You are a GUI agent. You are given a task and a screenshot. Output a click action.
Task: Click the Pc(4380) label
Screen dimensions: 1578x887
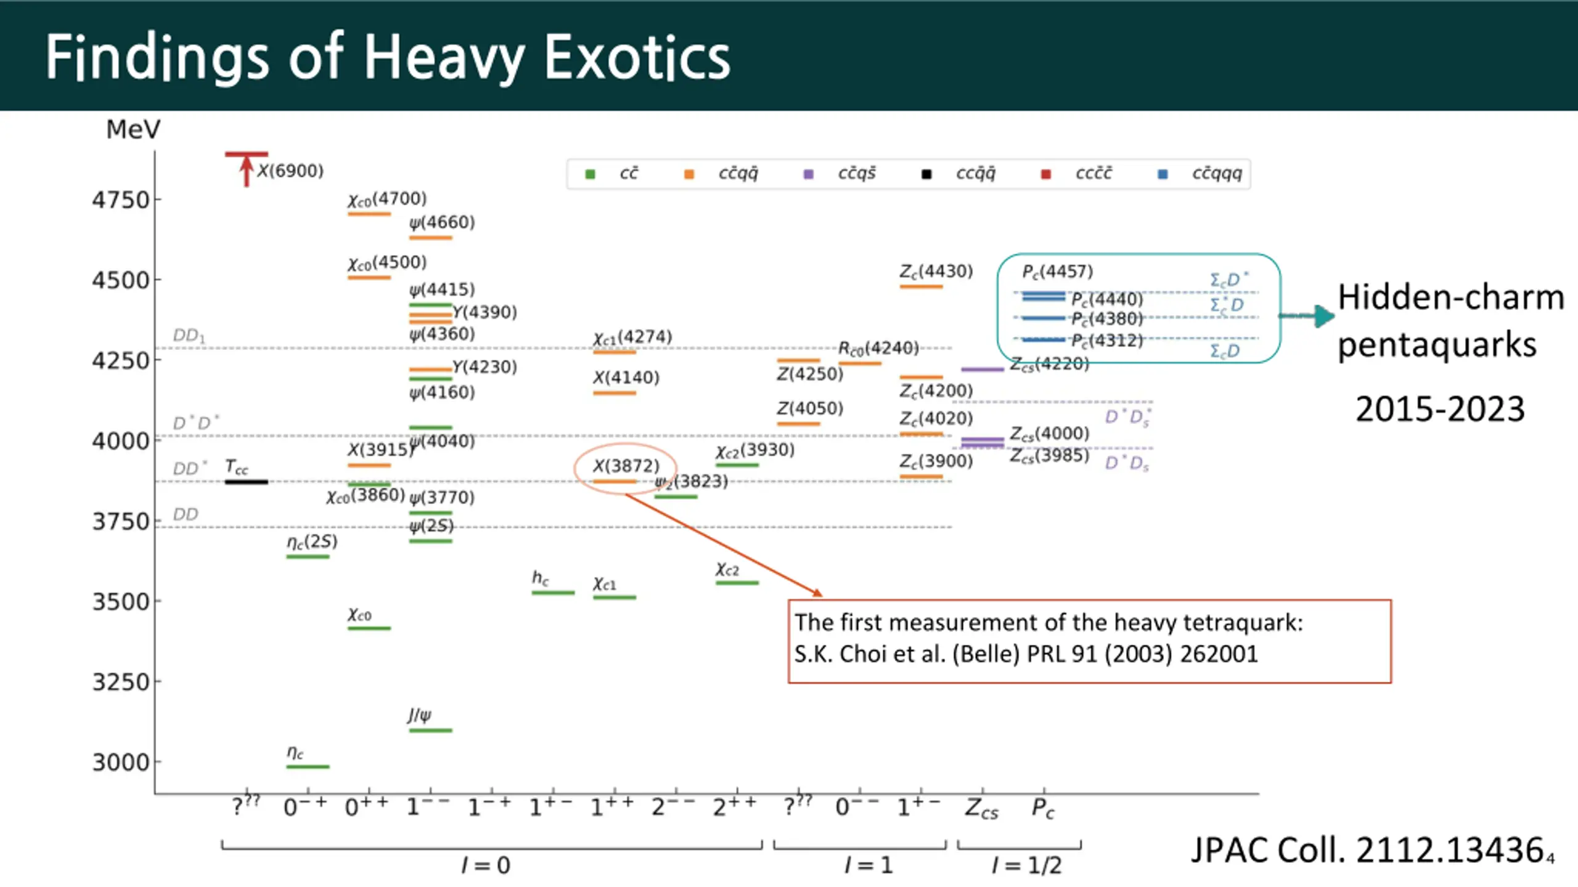1107,319
